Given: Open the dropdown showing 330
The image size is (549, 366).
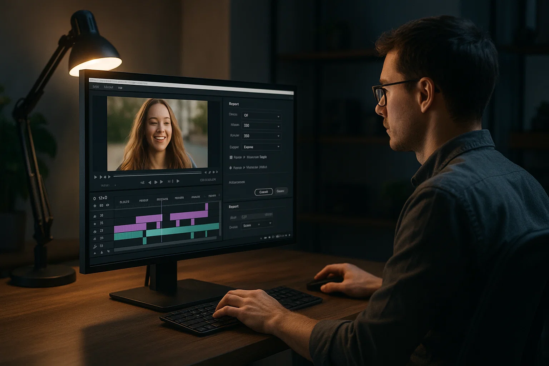Looking at the screenshot, I should pyautogui.click(x=261, y=126).
